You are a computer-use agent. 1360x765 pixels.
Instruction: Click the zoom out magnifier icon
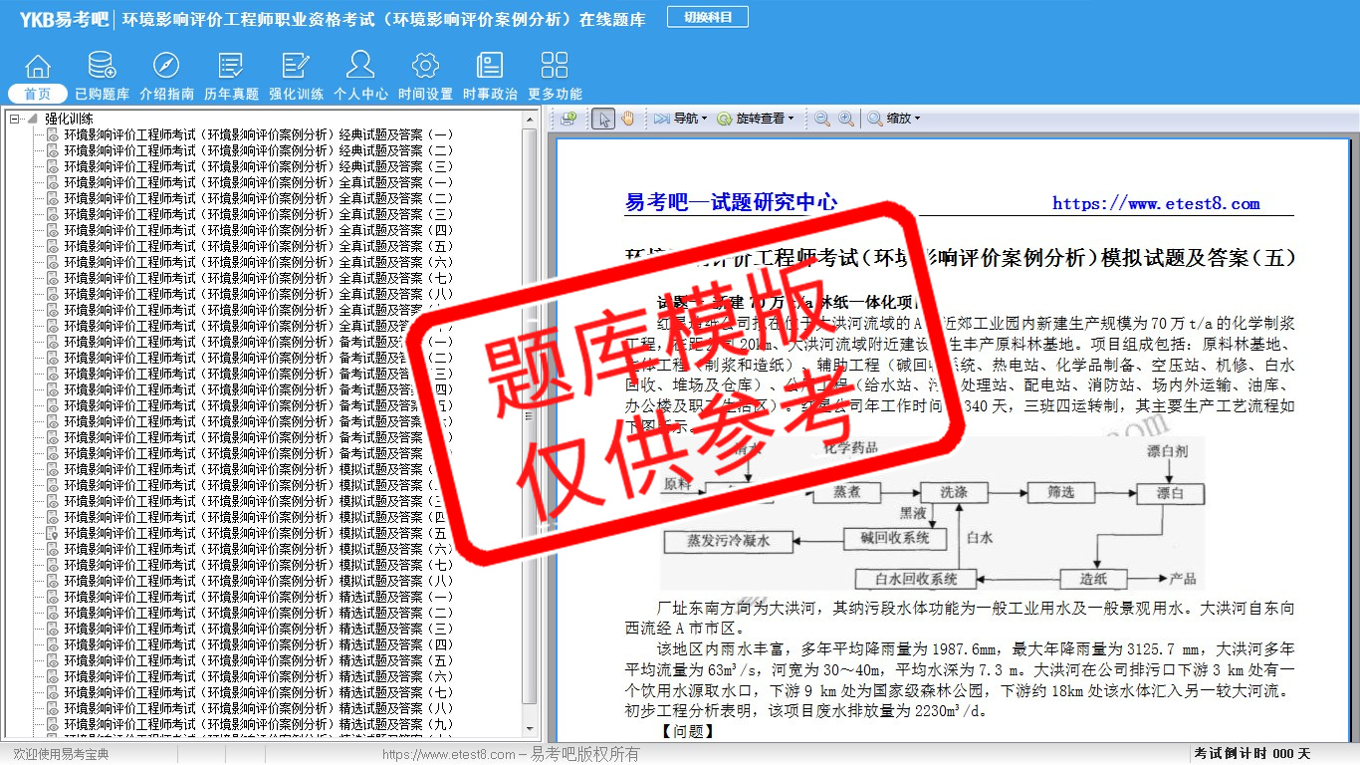click(x=822, y=119)
